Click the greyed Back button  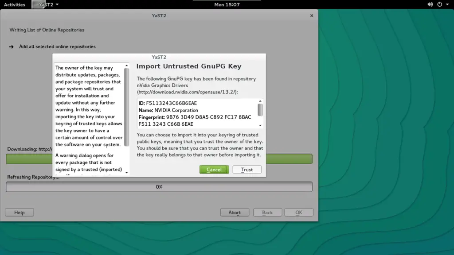click(x=267, y=212)
